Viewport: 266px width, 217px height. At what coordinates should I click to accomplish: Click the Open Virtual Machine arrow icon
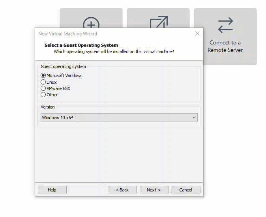click(x=159, y=22)
